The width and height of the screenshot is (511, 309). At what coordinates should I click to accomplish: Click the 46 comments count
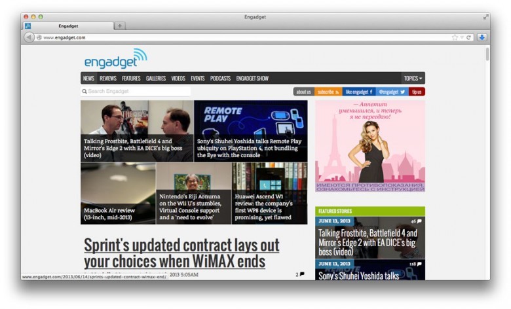tap(416, 221)
